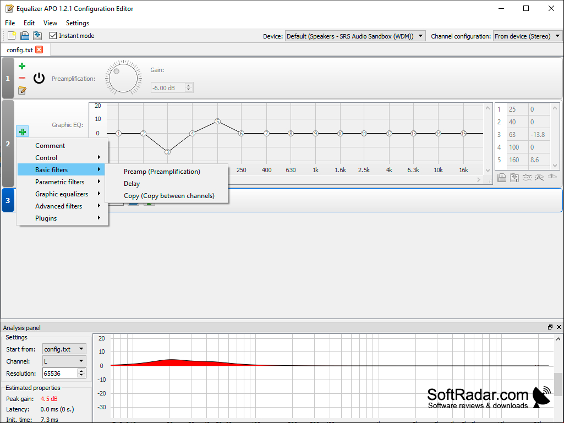Viewport: 564px width, 423px height.
Task: Open the Device dropdown
Action: pyautogui.click(x=355, y=36)
